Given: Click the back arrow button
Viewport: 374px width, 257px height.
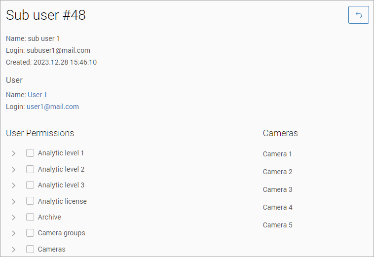Looking at the screenshot, I should [358, 15].
